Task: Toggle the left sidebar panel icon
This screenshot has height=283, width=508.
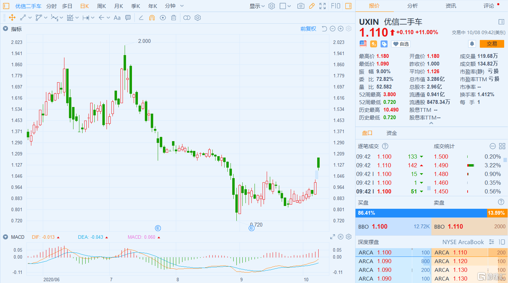Action: click(6, 6)
